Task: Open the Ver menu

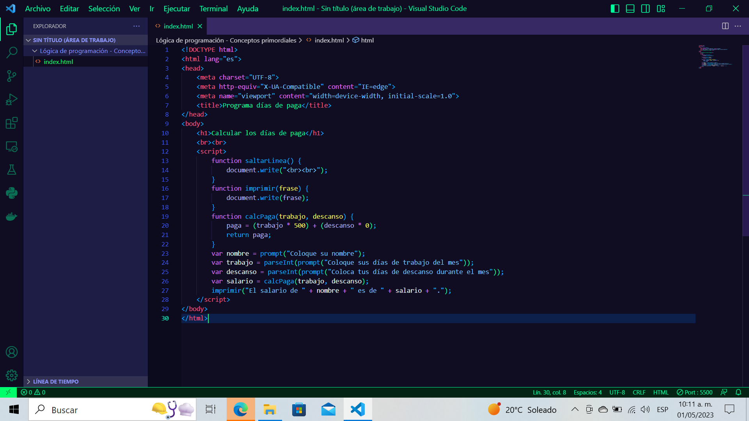Action: coord(135,9)
